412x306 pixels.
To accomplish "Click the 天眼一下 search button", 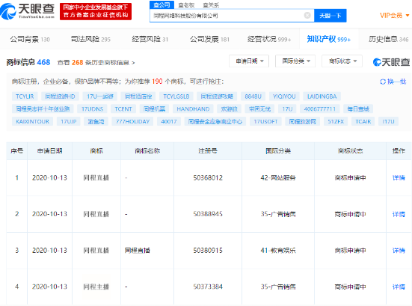I will click(x=330, y=16).
